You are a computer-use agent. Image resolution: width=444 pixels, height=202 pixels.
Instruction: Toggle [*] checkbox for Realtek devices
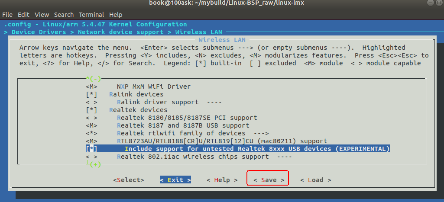pyautogui.click(x=91, y=110)
